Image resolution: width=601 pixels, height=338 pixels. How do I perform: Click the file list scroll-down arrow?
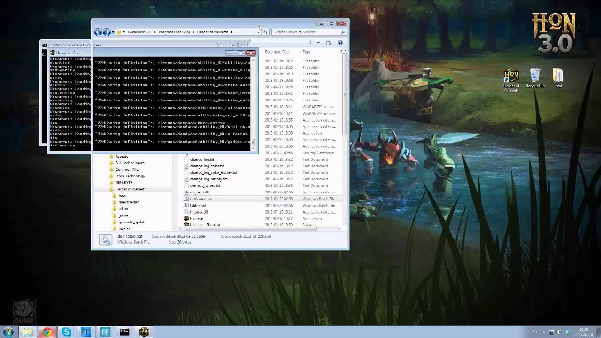click(x=346, y=223)
